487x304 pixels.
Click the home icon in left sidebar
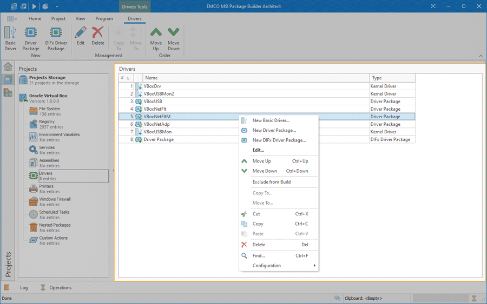tap(8, 66)
